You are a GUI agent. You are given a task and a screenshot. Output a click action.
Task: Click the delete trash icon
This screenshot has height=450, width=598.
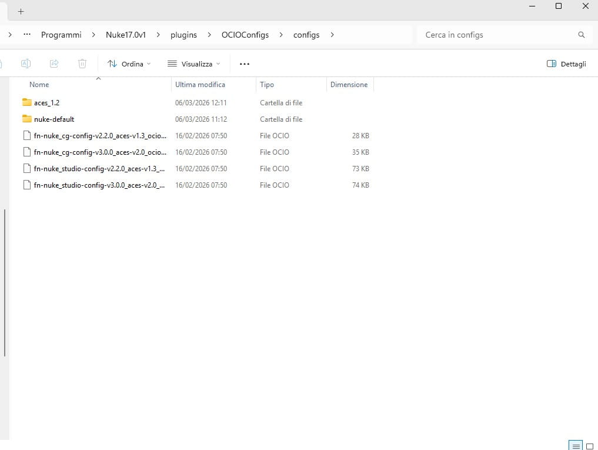point(82,64)
